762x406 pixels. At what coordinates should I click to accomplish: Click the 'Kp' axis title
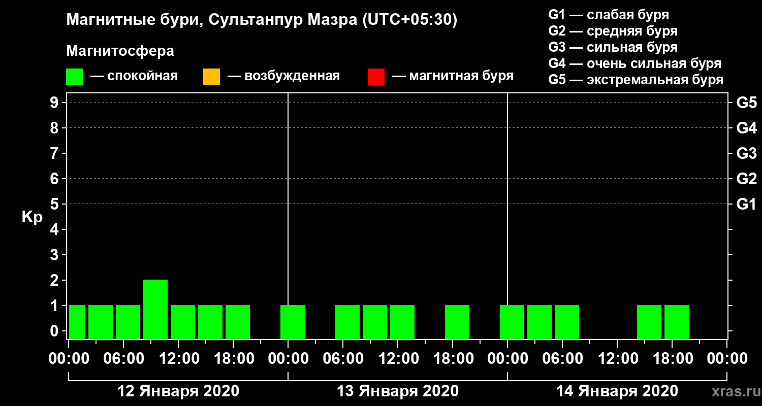[32, 217]
